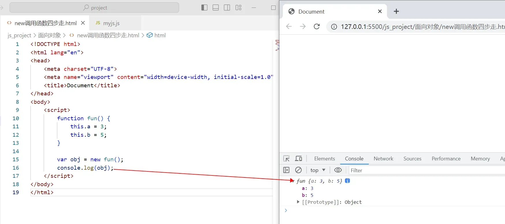505x224 pixels.
Task: Click on 'console.log(obj);' code line
Action: pyautogui.click(x=85, y=168)
